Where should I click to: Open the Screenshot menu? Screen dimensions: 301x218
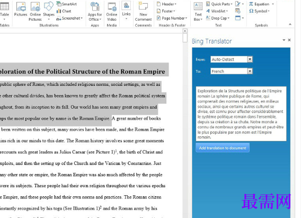69,18
